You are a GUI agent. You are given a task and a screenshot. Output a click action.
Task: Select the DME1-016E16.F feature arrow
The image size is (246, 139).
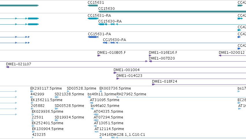[x=150, y=55]
